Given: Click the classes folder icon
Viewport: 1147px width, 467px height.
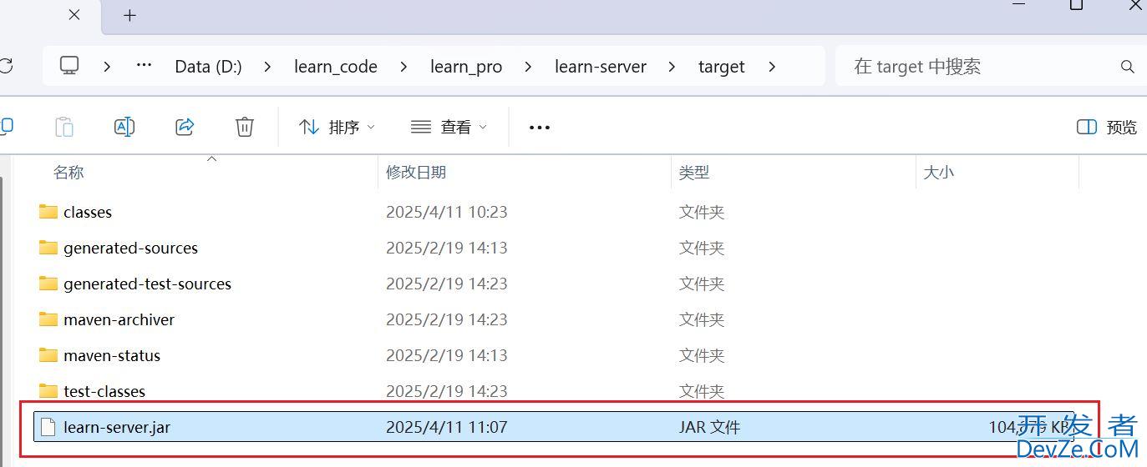Looking at the screenshot, I should pyautogui.click(x=48, y=212).
